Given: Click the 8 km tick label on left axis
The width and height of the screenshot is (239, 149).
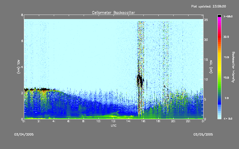Looking at the screenshot, I should (x=22, y=15).
